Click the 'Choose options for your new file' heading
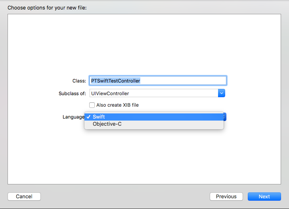 pos(47,8)
